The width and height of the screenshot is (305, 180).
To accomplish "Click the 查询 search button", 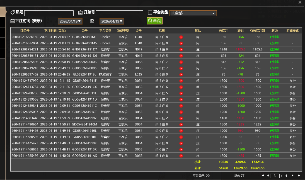I will pos(154,21).
